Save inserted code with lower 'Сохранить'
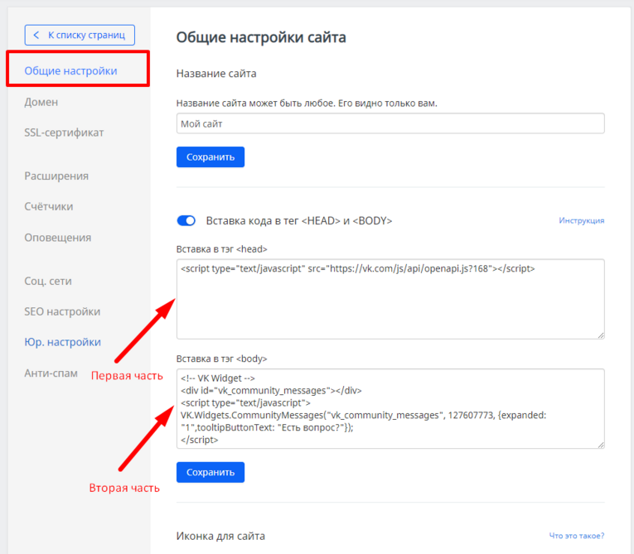This screenshot has width=634, height=554. tap(211, 472)
